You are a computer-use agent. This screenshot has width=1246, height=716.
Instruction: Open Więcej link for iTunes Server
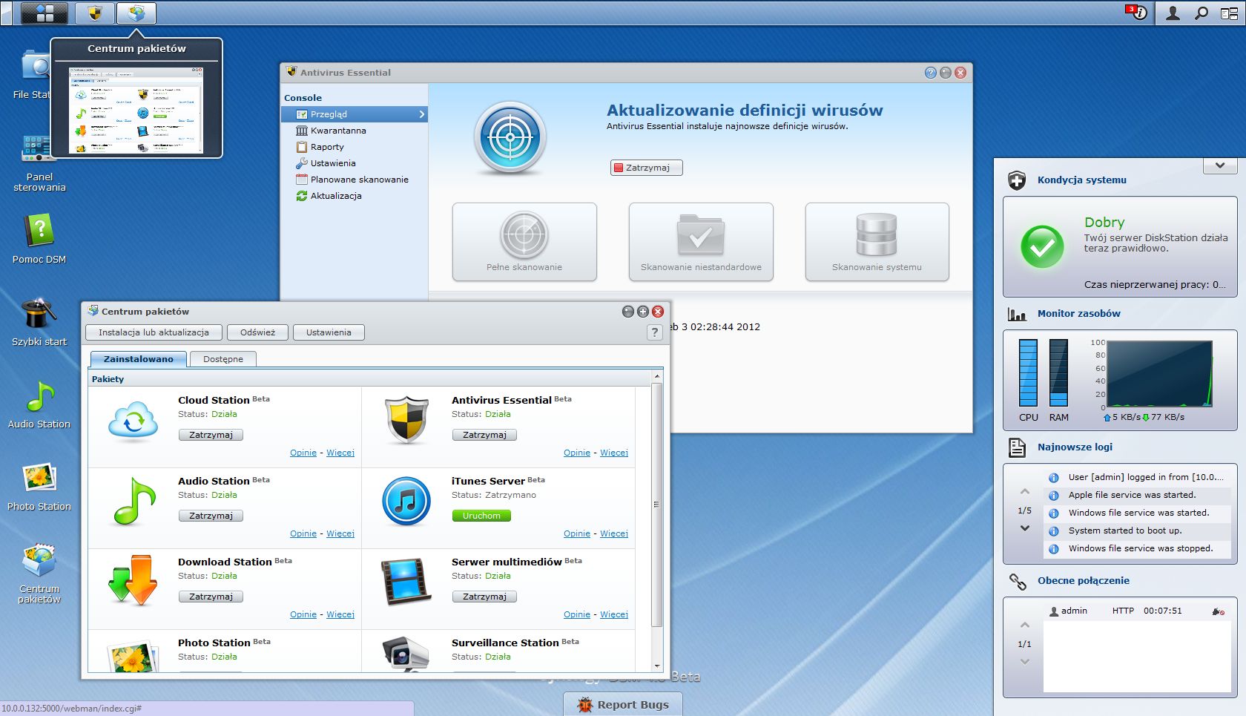click(614, 533)
